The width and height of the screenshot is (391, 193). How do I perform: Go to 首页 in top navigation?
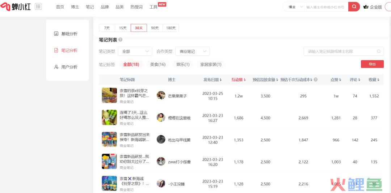(x=60, y=7)
